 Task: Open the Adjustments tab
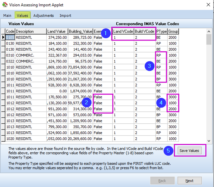pos(44,15)
